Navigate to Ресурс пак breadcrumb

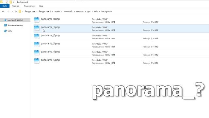point(30,11)
